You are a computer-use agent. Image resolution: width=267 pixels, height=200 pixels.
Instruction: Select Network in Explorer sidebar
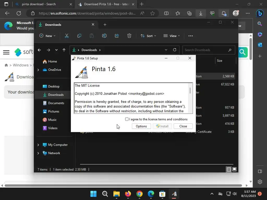tap(54, 153)
